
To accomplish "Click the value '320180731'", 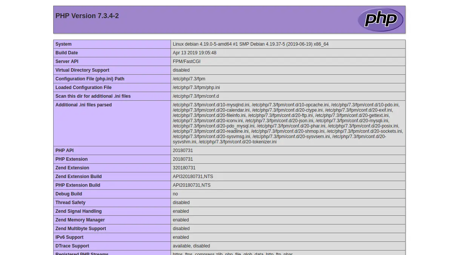I will pyautogui.click(x=184, y=168).
